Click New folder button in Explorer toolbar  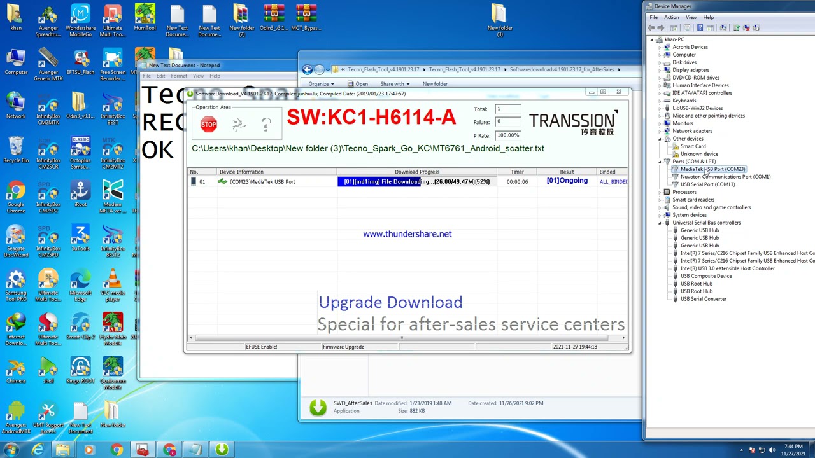point(435,84)
